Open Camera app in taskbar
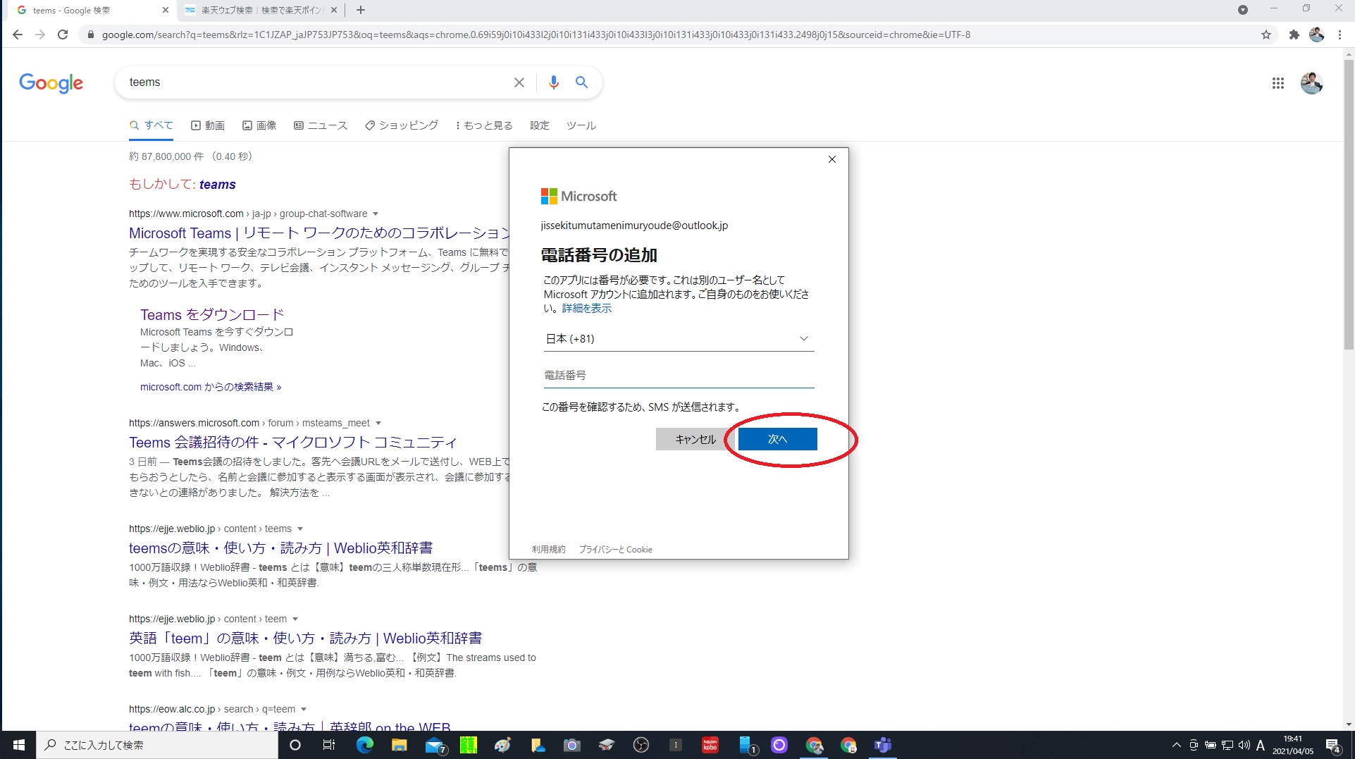Screen dimensions: 1355x759 pos(571,745)
